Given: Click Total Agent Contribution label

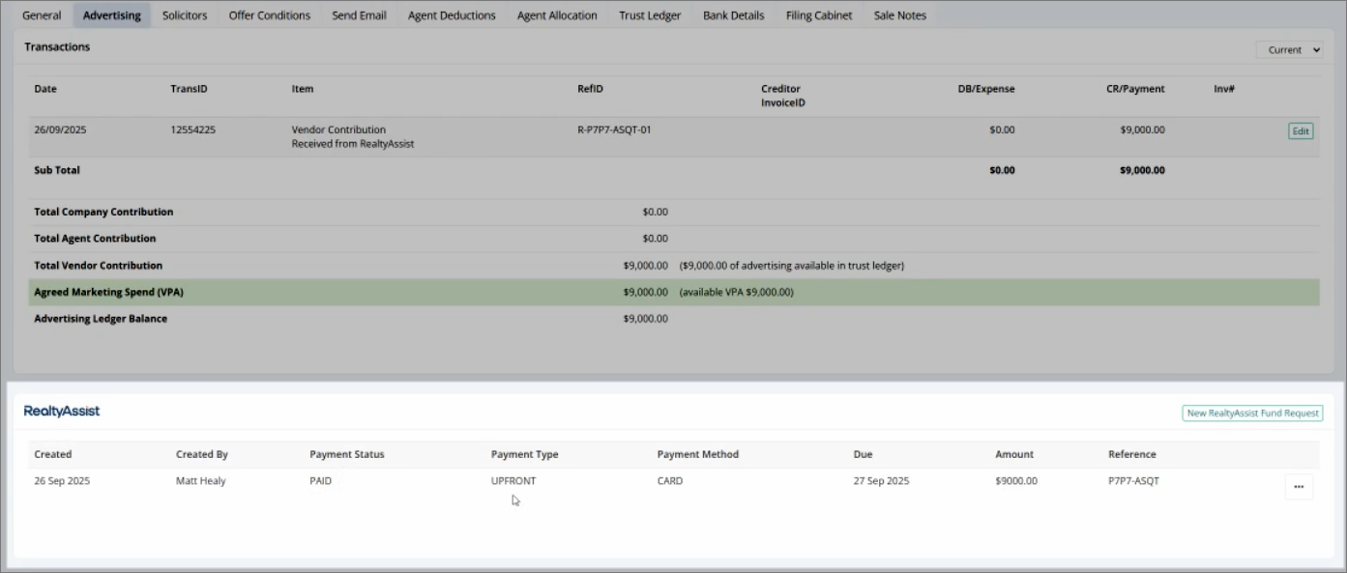Looking at the screenshot, I should tap(95, 238).
